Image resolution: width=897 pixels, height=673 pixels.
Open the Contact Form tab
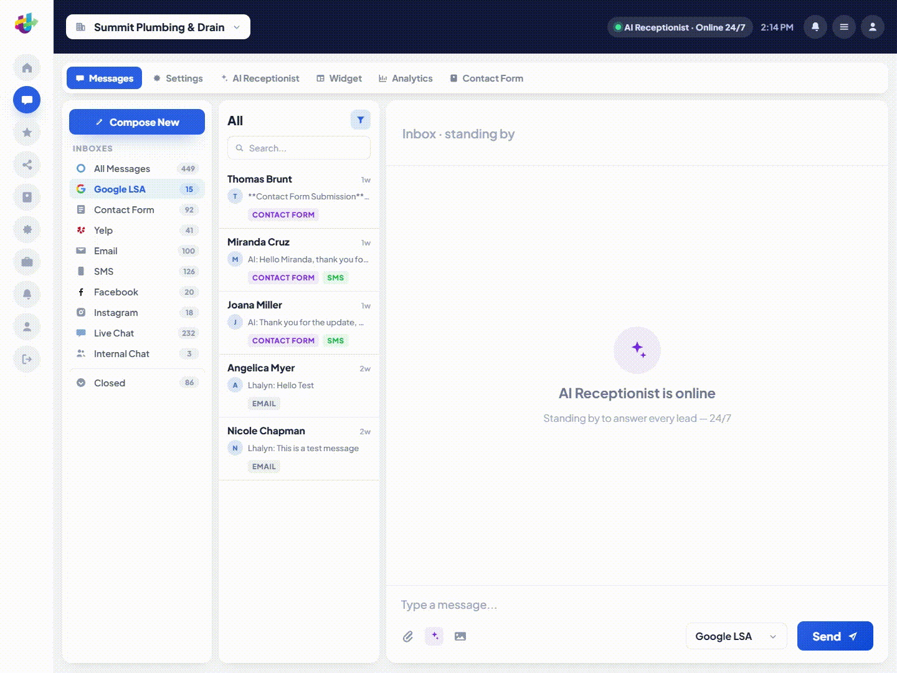486,78
